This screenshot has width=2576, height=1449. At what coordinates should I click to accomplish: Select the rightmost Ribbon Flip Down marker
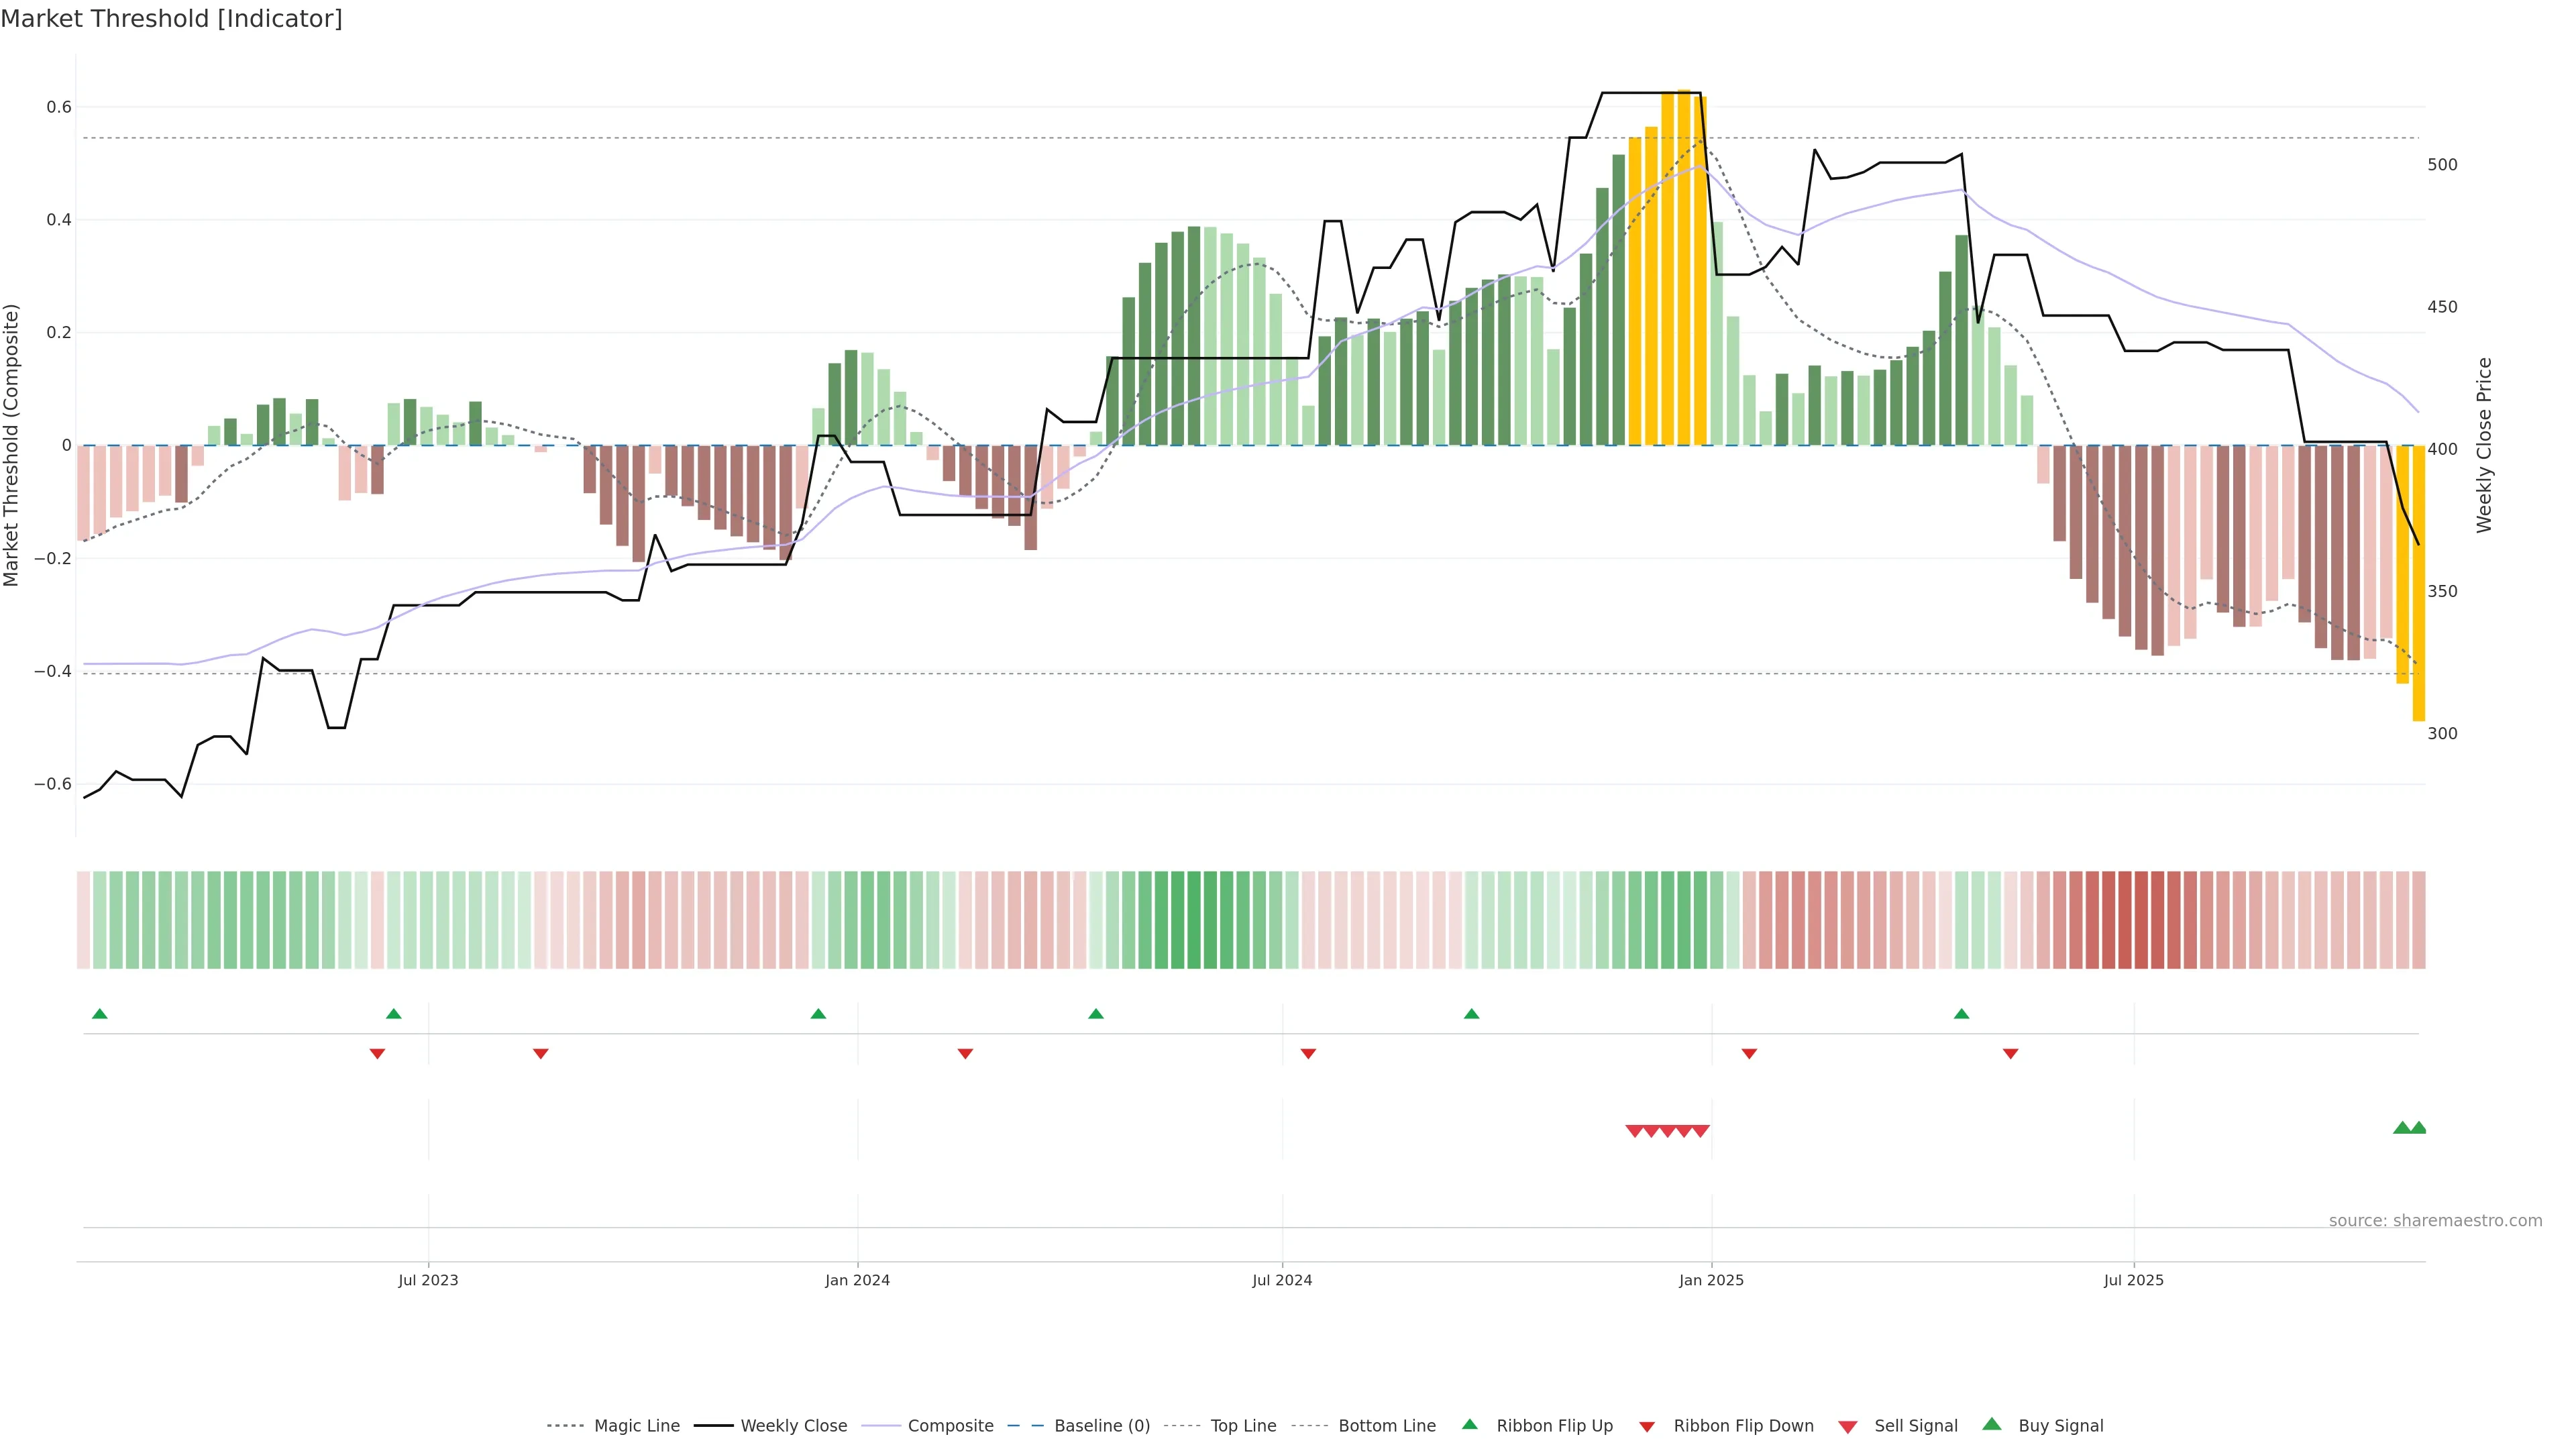coord(2010,1053)
